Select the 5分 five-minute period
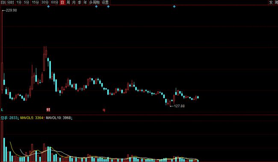Screen dimensions: 278x162 pyautogui.click(x=27, y=2)
